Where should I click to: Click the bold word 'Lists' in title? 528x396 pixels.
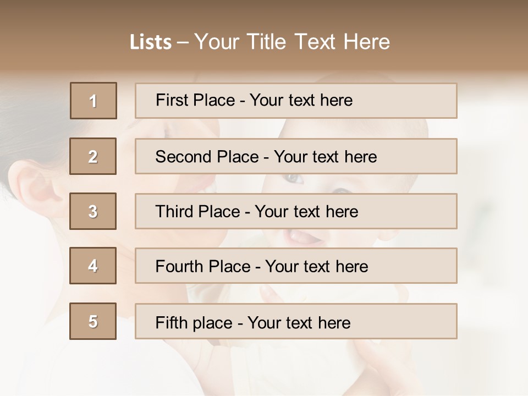[x=150, y=42]
